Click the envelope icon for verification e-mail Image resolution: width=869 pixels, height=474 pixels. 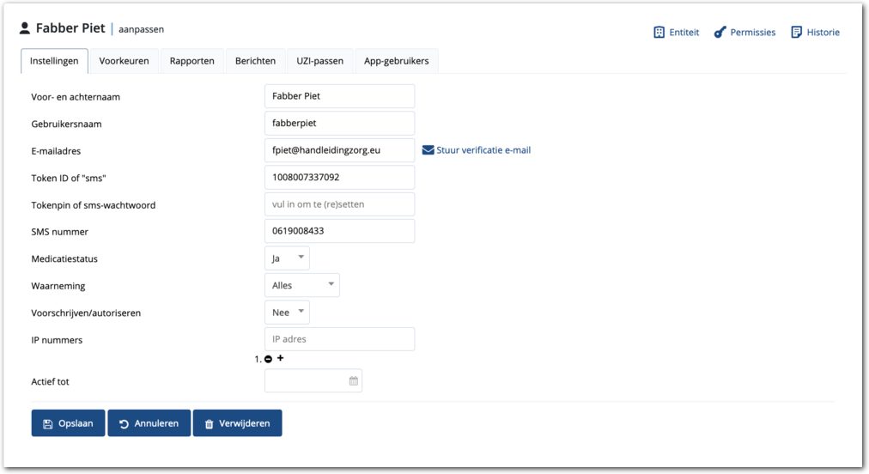428,150
